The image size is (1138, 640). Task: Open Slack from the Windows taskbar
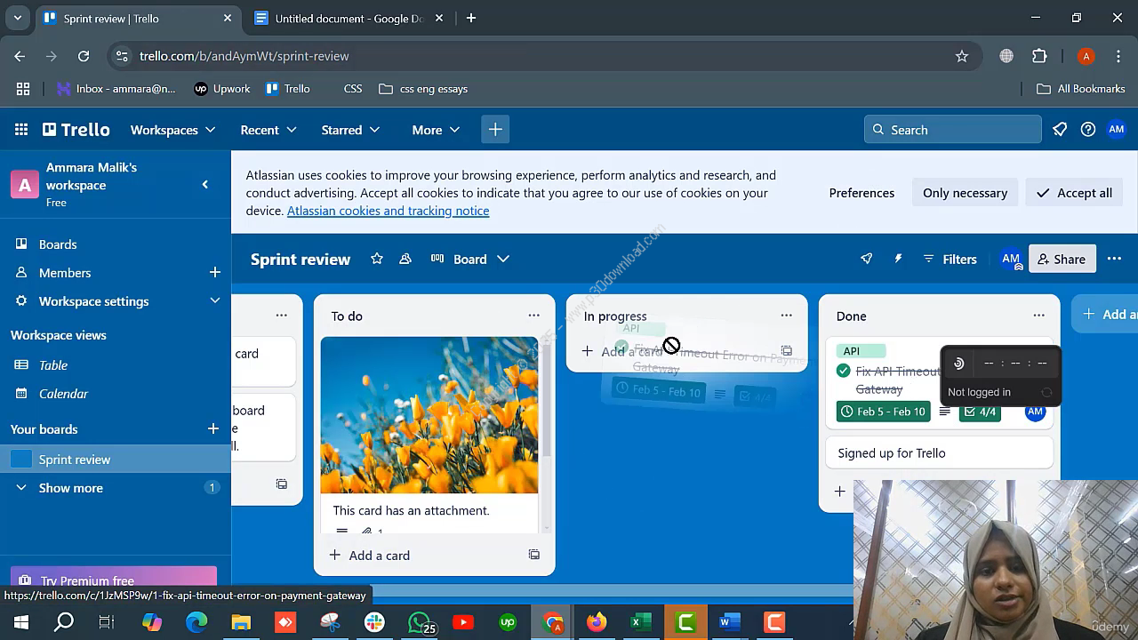[374, 622]
